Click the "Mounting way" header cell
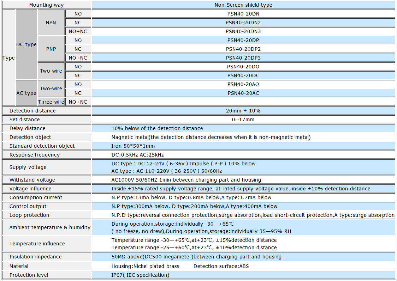This screenshot has height=281, width=397. (x=47, y=5)
